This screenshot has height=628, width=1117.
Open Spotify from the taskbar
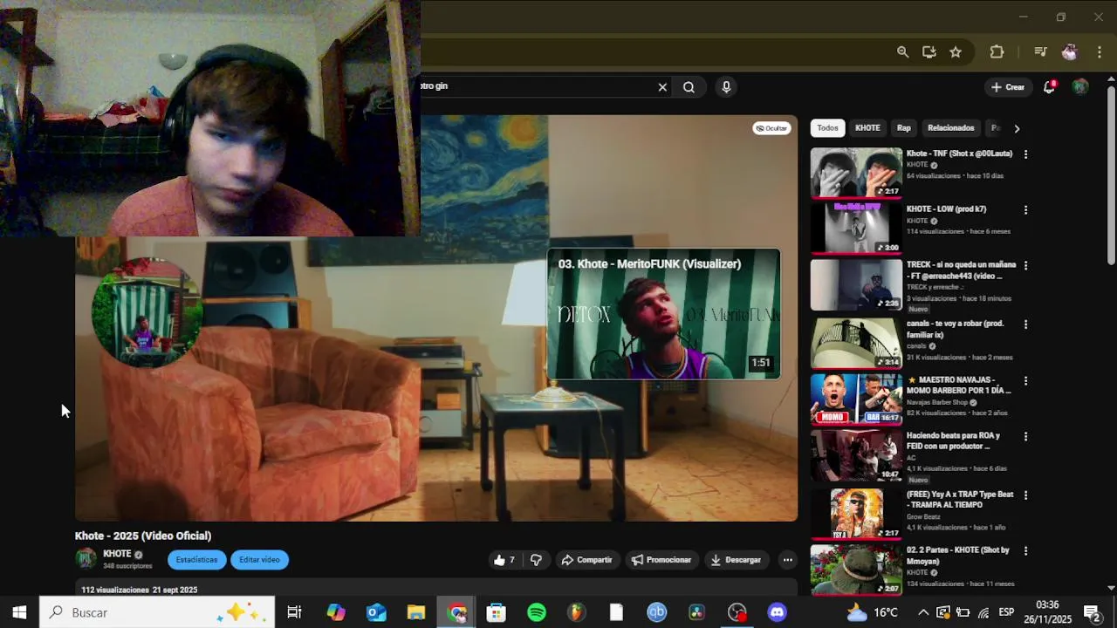point(537,612)
